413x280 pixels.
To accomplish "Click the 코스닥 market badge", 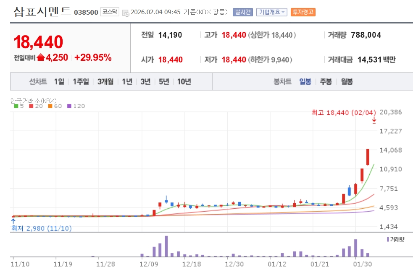I will coord(110,12).
